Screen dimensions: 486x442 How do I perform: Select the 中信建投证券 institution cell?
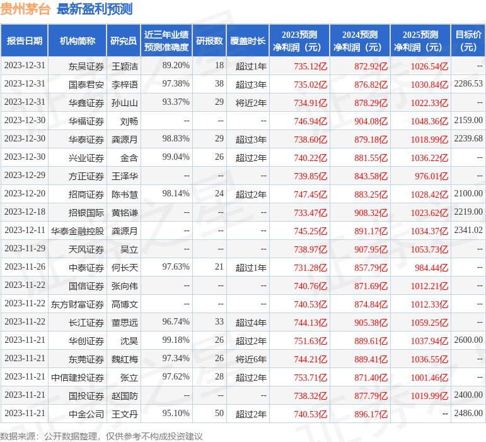(78, 378)
